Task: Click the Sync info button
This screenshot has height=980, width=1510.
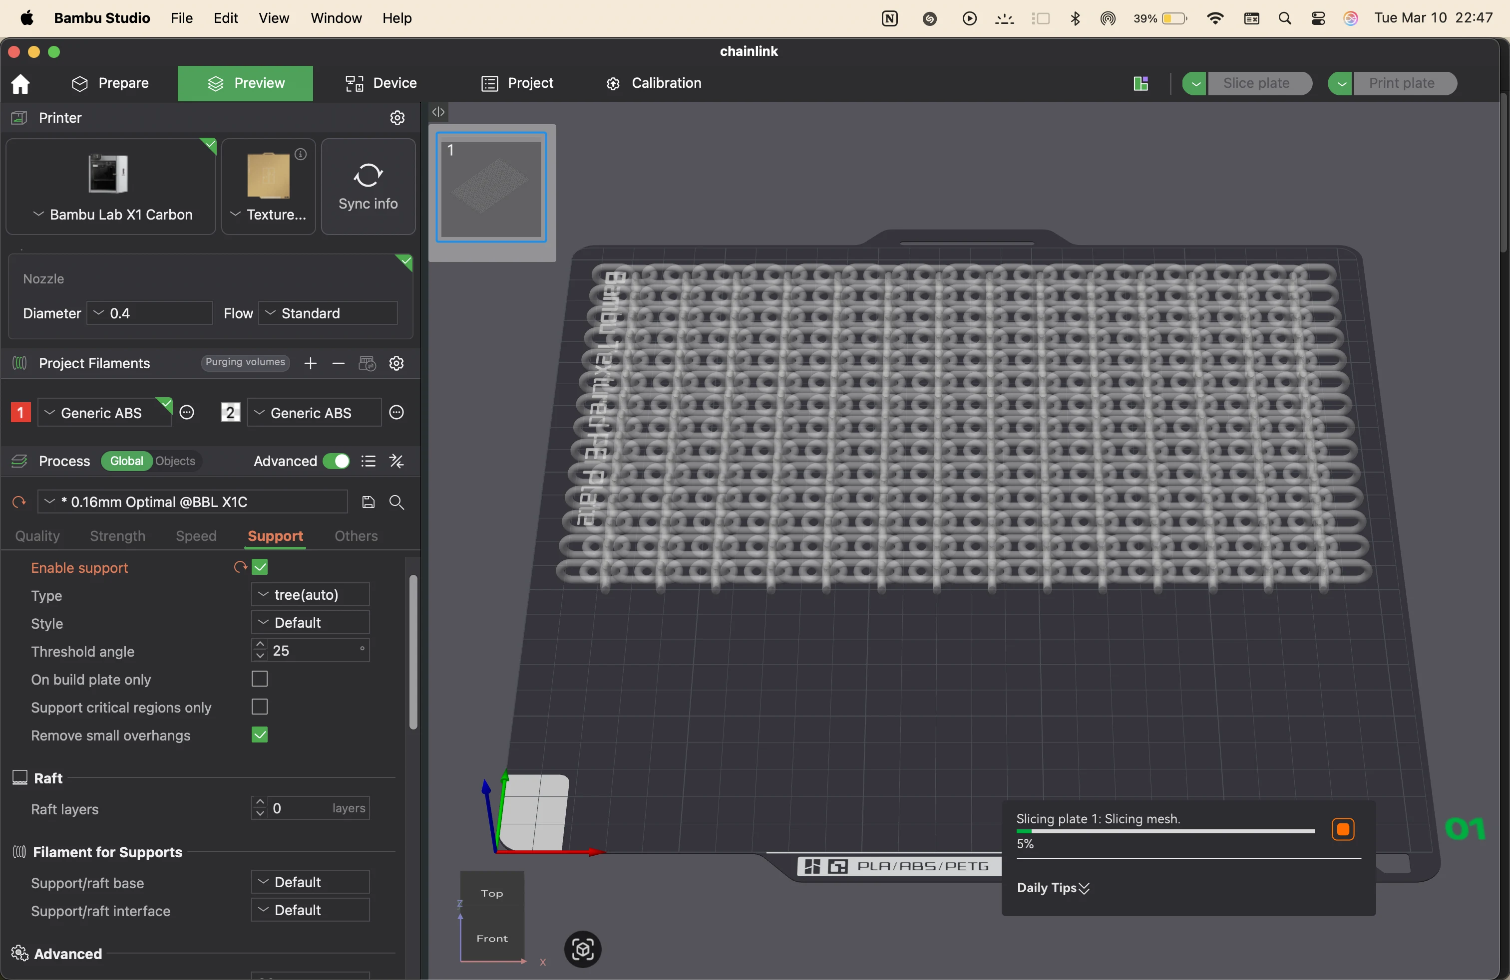Action: click(x=368, y=187)
